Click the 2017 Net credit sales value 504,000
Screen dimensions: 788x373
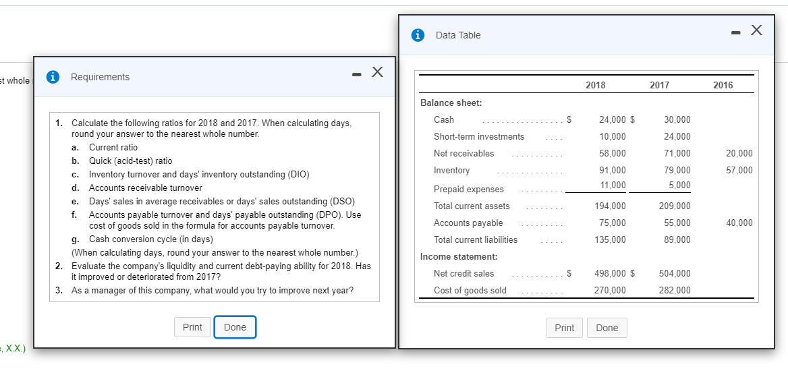tap(675, 274)
